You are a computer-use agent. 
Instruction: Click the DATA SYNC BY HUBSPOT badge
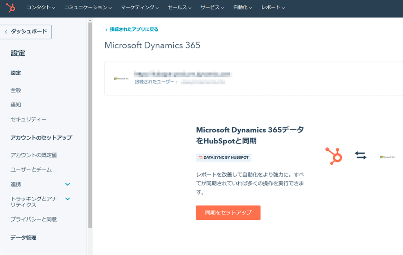click(x=223, y=158)
